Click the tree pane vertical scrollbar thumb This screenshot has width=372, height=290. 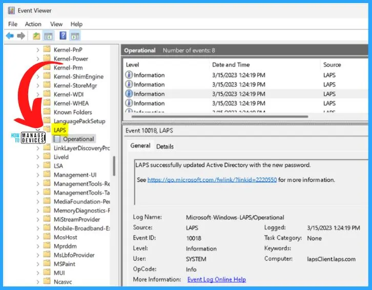click(x=114, y=166)
